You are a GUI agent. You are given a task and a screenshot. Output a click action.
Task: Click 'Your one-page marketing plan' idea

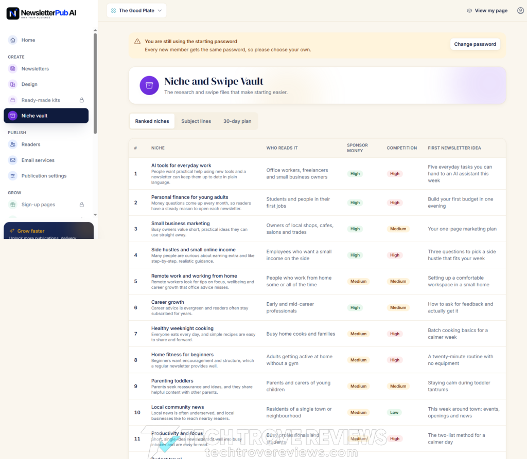coord(462,229)
